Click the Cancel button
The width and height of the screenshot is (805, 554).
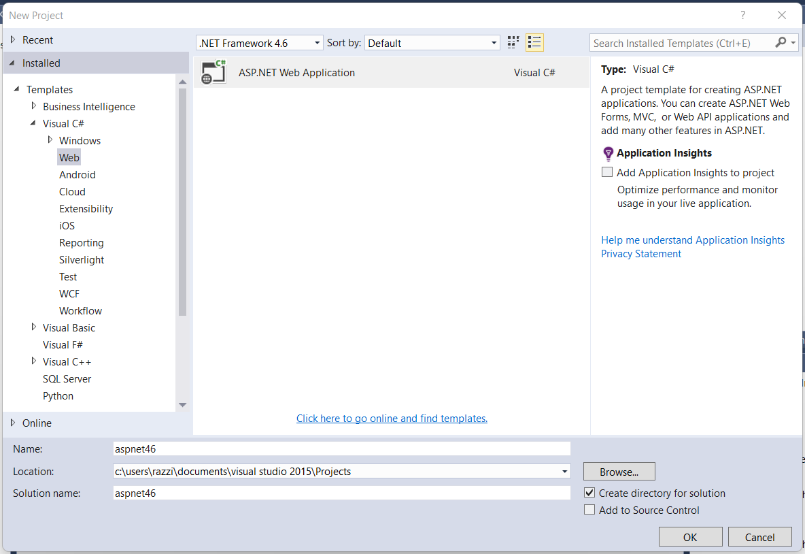pyautogui.click(x=759, y=537)
